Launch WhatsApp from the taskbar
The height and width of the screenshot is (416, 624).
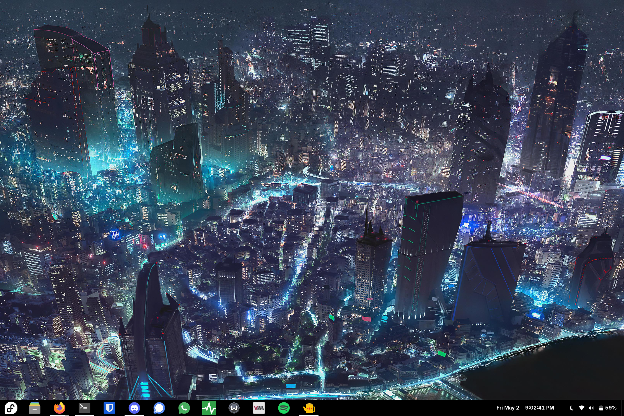(184, 408)
